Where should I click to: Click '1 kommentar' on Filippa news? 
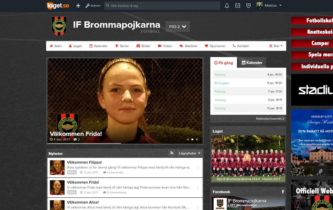click(113, 172)
